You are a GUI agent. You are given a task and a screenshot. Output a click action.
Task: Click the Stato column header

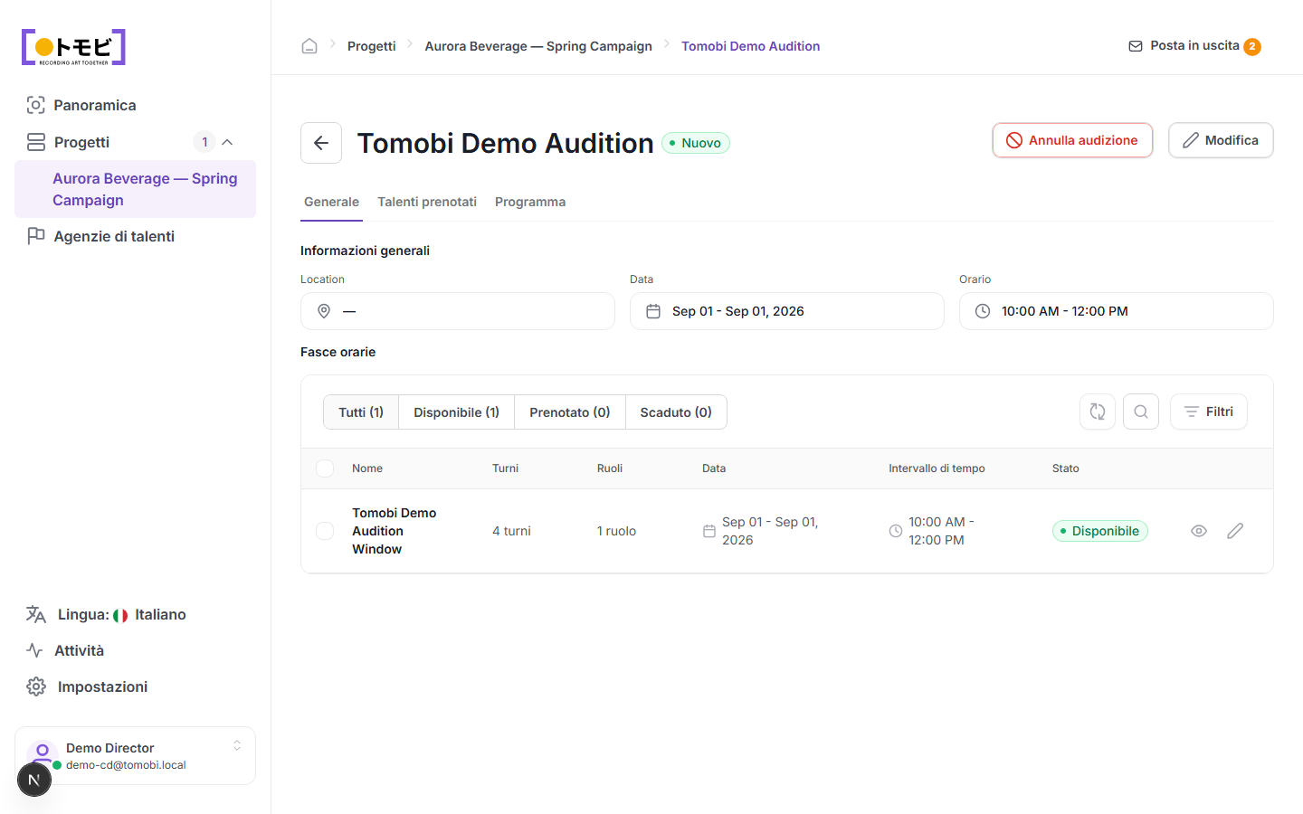click(1066, 469)
